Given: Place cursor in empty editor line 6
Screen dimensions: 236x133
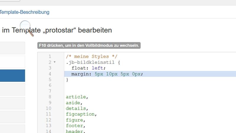Looking at the screenshot, I should click(150, 85).
